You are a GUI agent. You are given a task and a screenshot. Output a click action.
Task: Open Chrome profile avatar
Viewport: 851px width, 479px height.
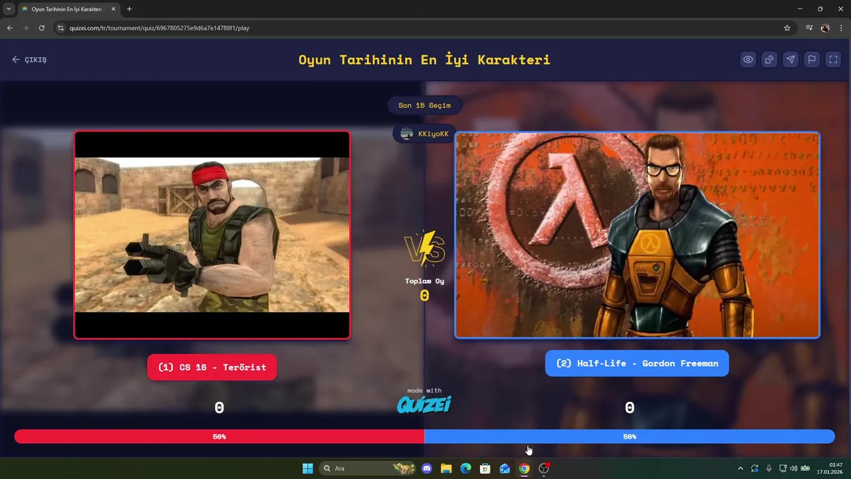pyautogui.click(x=825, y=28)
